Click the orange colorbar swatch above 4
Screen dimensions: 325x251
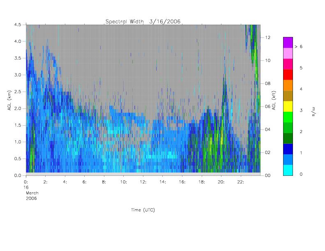click(x=288, y=85)
